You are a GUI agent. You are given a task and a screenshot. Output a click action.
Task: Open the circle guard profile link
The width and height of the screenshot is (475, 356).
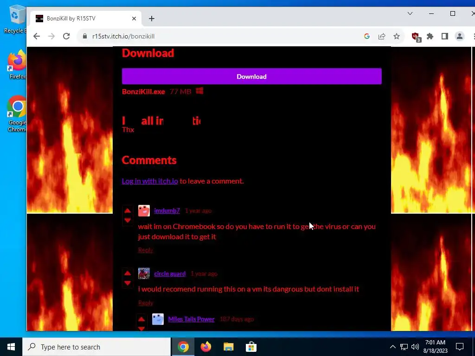(x=170, y=273)
